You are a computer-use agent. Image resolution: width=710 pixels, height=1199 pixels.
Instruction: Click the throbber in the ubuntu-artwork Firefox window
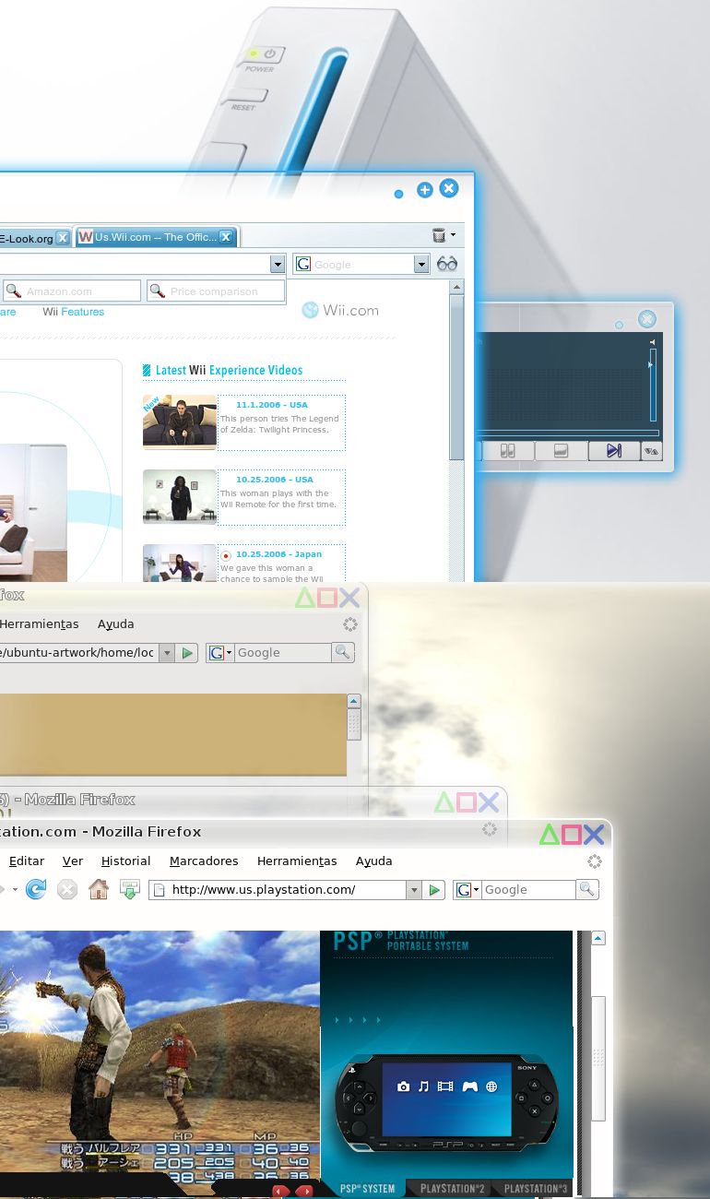349,624
